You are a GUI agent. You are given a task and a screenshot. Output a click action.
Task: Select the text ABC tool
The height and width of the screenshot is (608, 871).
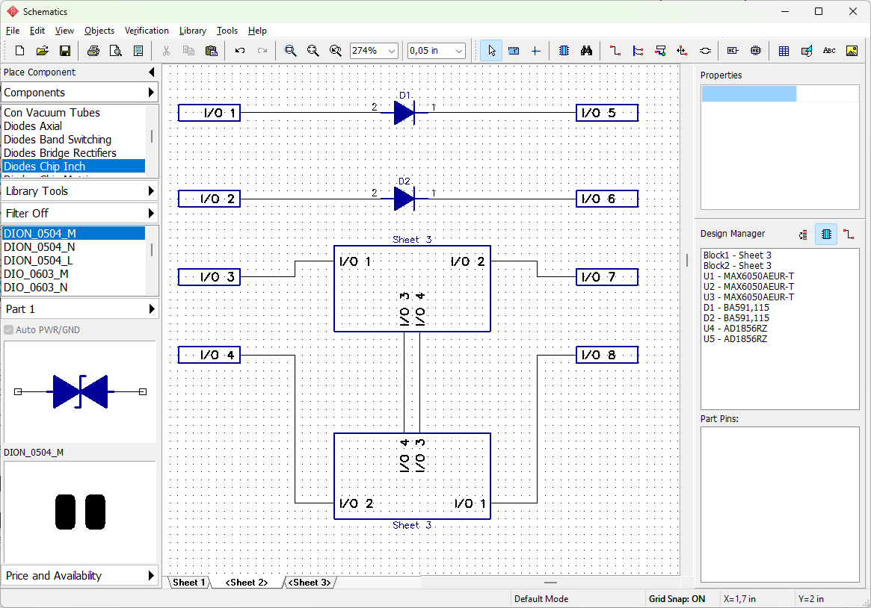829,51
